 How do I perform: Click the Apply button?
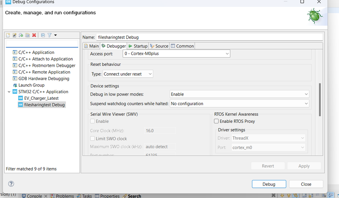click(x=304, y=166)
